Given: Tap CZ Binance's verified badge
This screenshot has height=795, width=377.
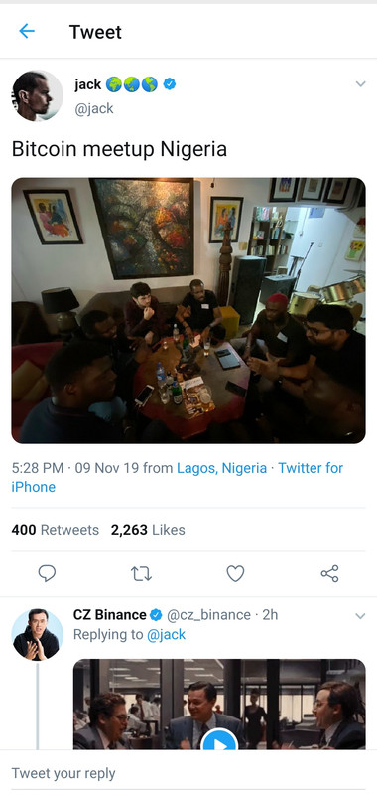Looking at the screenshot, I should (157, 615).
